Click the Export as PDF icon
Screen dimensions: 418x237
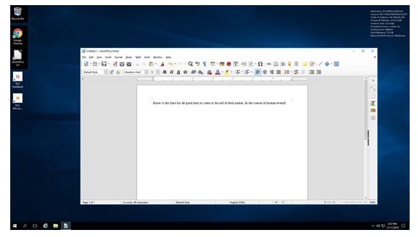pos(115,64)
